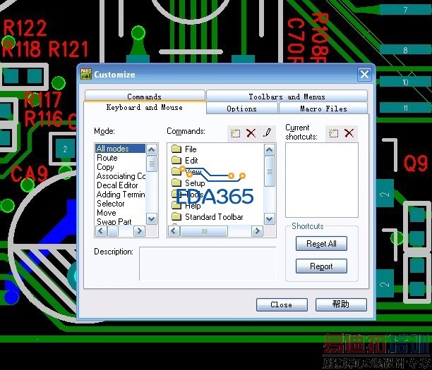Click Commands list scroll right arrow
Screen dimensions: 432x370
258,231
